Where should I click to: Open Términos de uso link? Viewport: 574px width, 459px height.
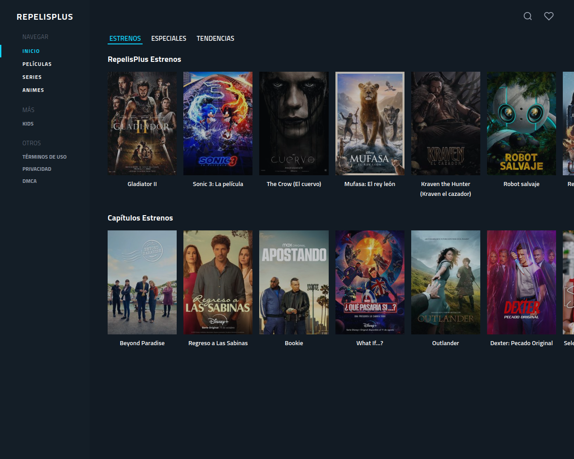[44, 157]
